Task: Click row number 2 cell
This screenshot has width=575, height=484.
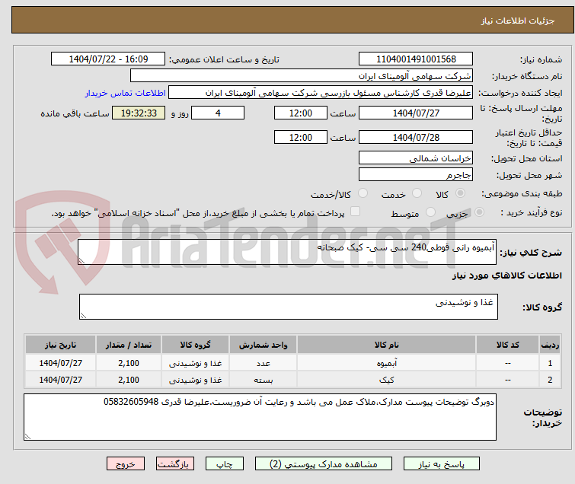Action: click(x=550, y=380)
